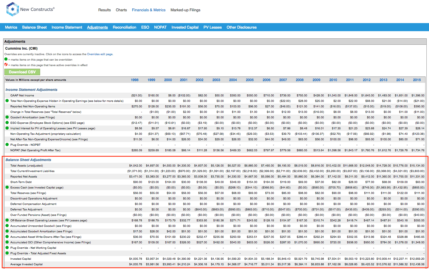Click the 2012 year column header
This screenshot has width=429, height=269.
[x=367, y=80]
